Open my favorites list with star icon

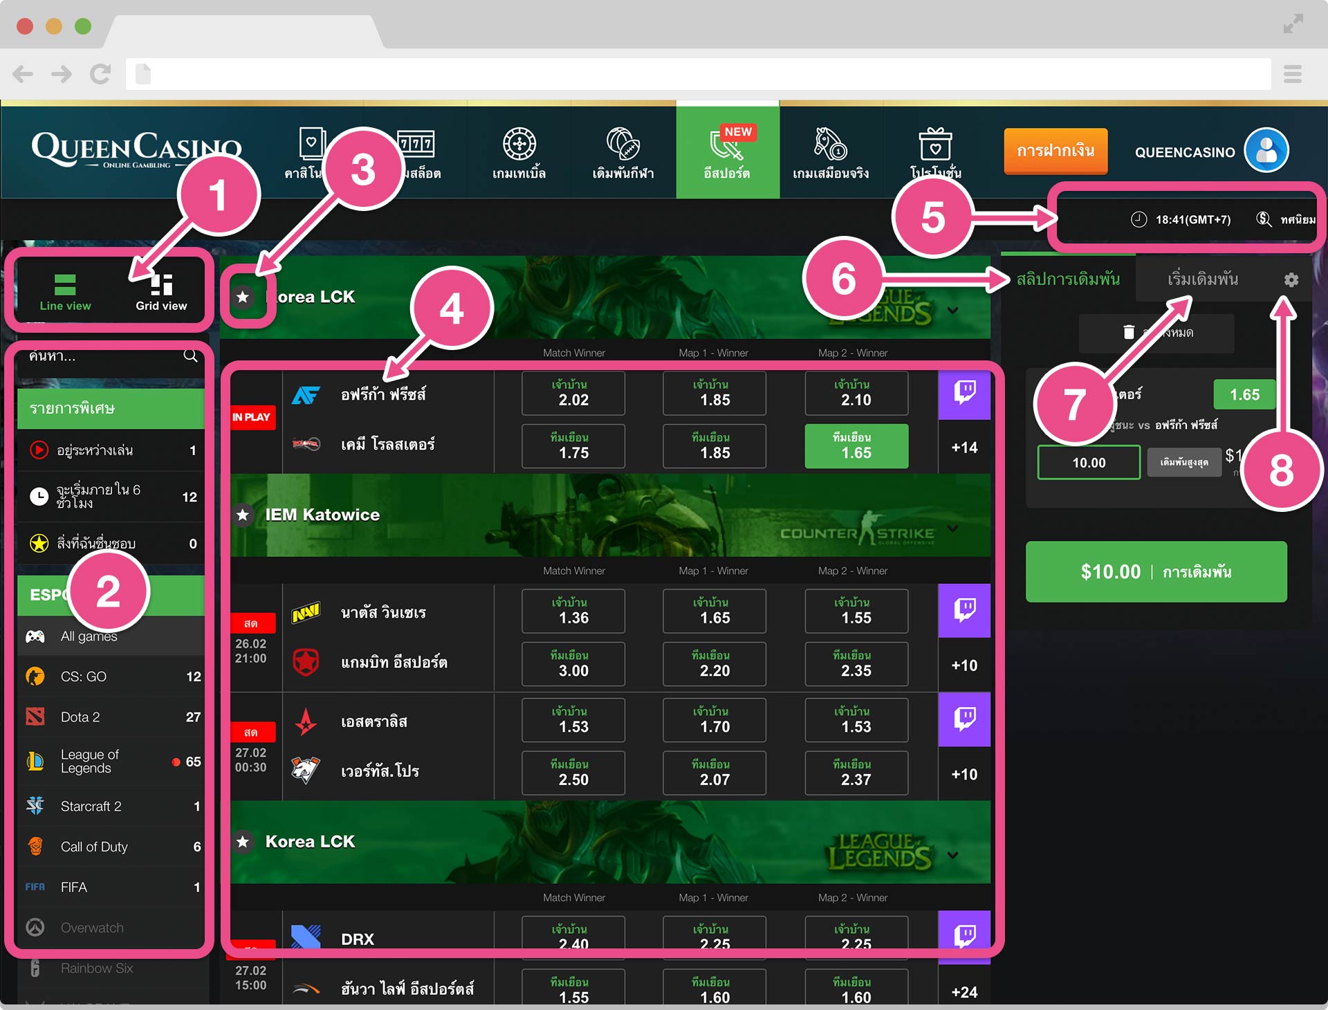pos(111,544)
